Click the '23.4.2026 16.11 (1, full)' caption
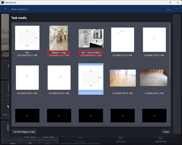Image resolution: width=182 pixels, height=145 pixels. click(x=123, y=93)
